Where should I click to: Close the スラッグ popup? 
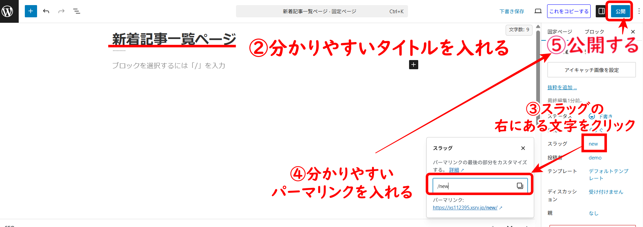tap(523, 148)
